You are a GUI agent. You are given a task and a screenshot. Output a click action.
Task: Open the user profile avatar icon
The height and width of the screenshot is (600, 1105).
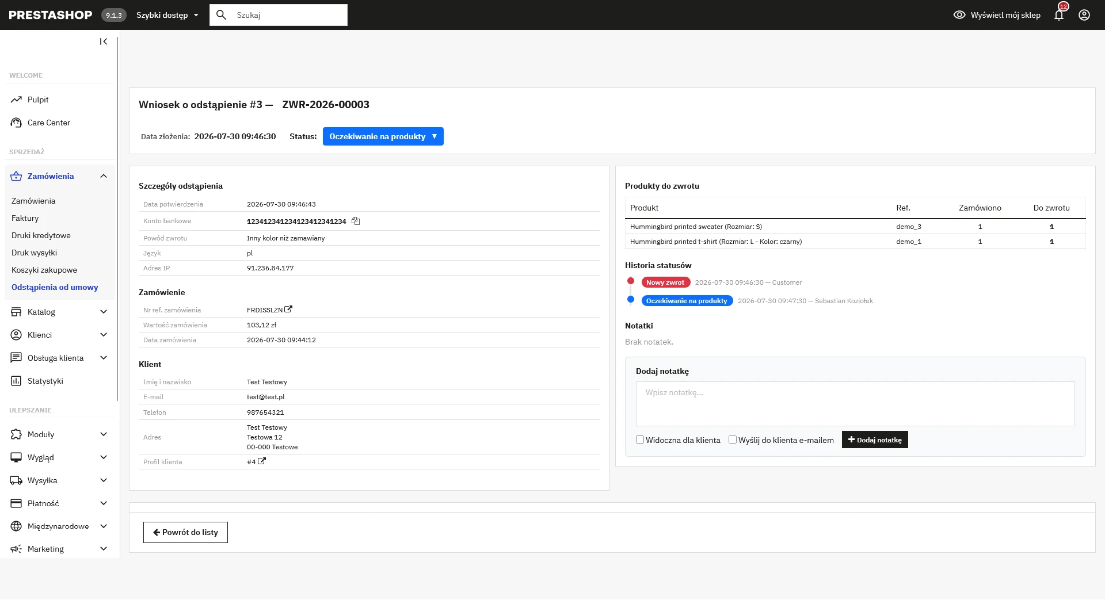coord(1084,15)
